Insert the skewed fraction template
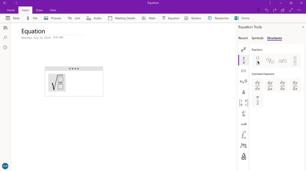This screenshot has height=171, width=306. (270, 61)
